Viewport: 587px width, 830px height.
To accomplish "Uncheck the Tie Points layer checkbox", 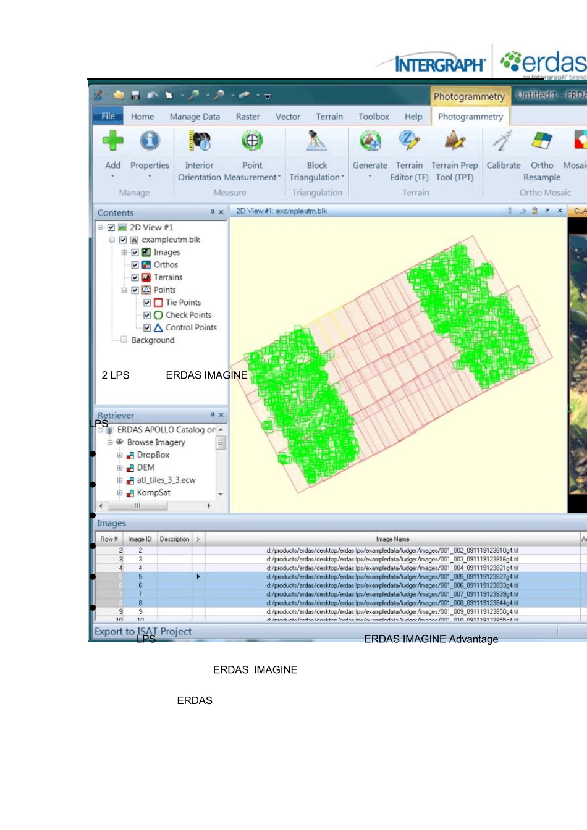I will click(147, 303).
